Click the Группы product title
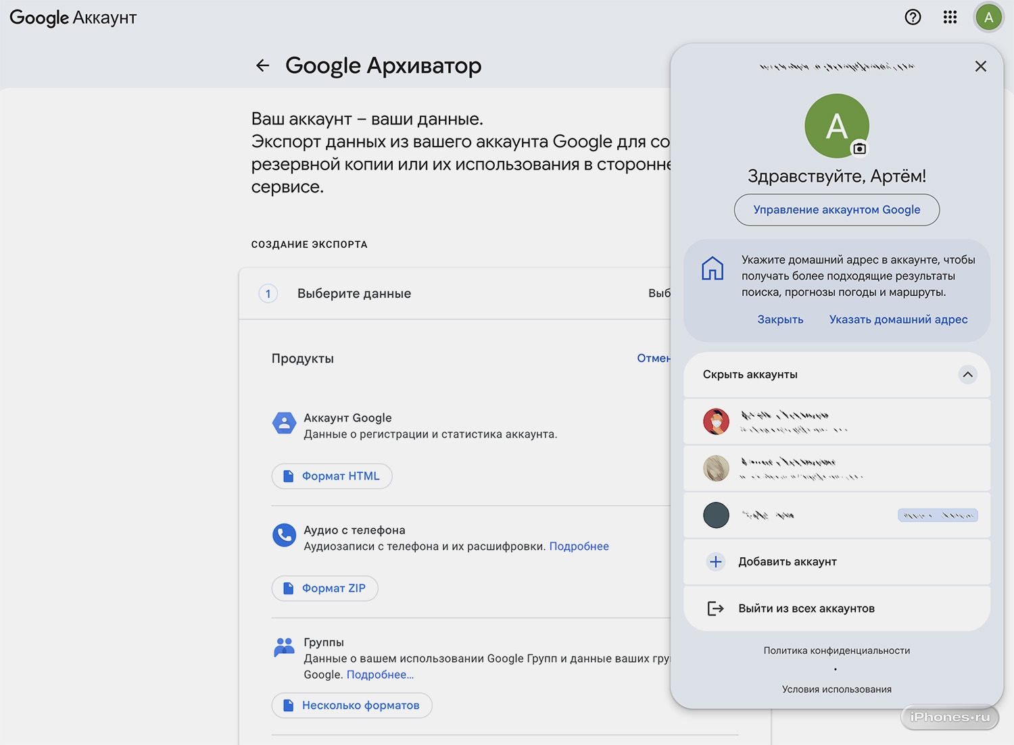The height and width of the screenshot is (745, 1014). (324, 642)
